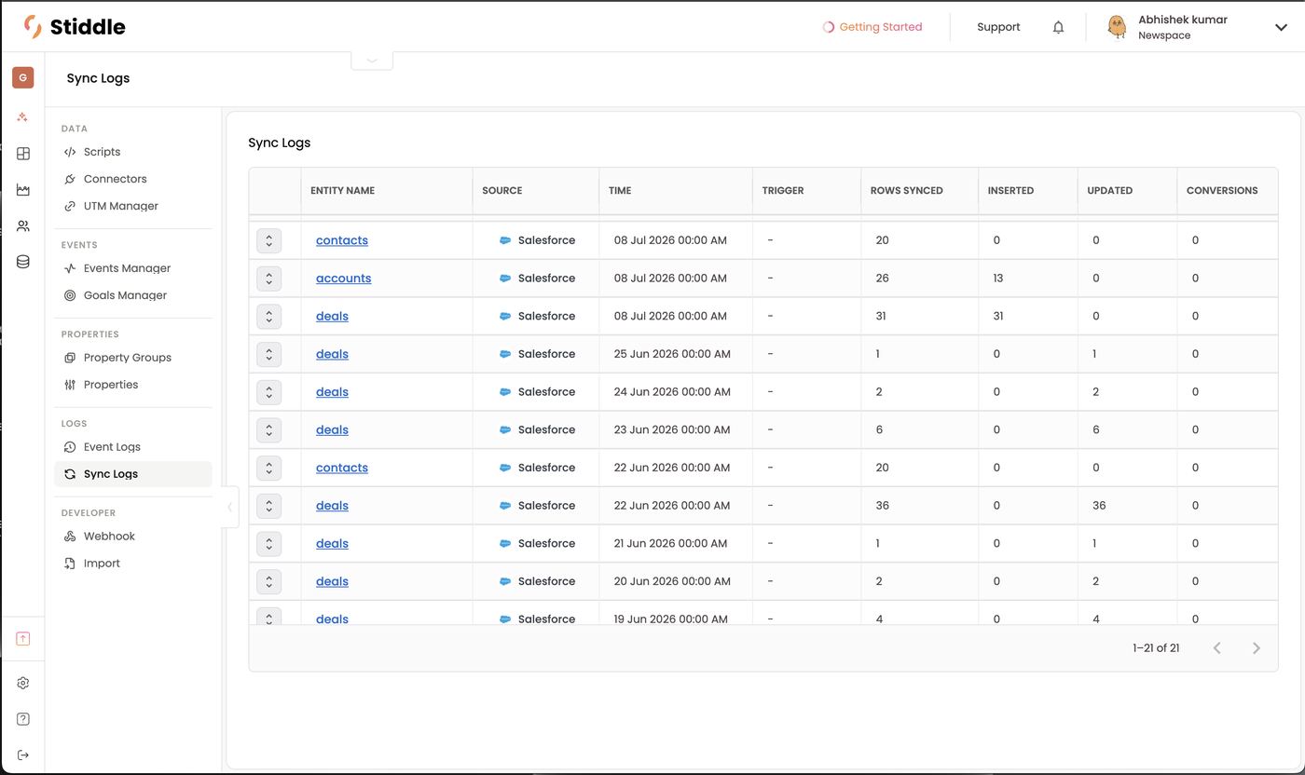Open the settings gear icon

pyautogui.click(x=22, y=683)
